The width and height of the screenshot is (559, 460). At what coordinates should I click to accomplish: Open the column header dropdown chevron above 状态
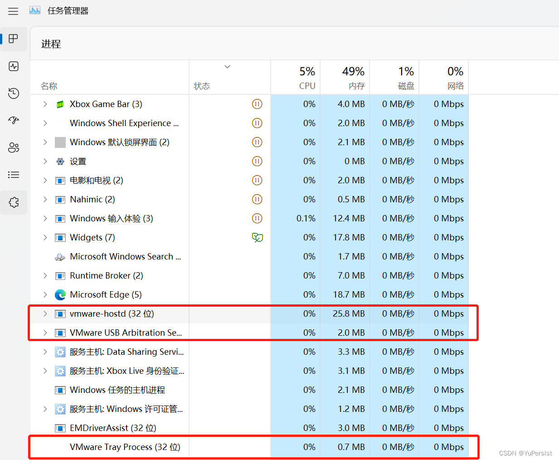click(x=228, y=67)
